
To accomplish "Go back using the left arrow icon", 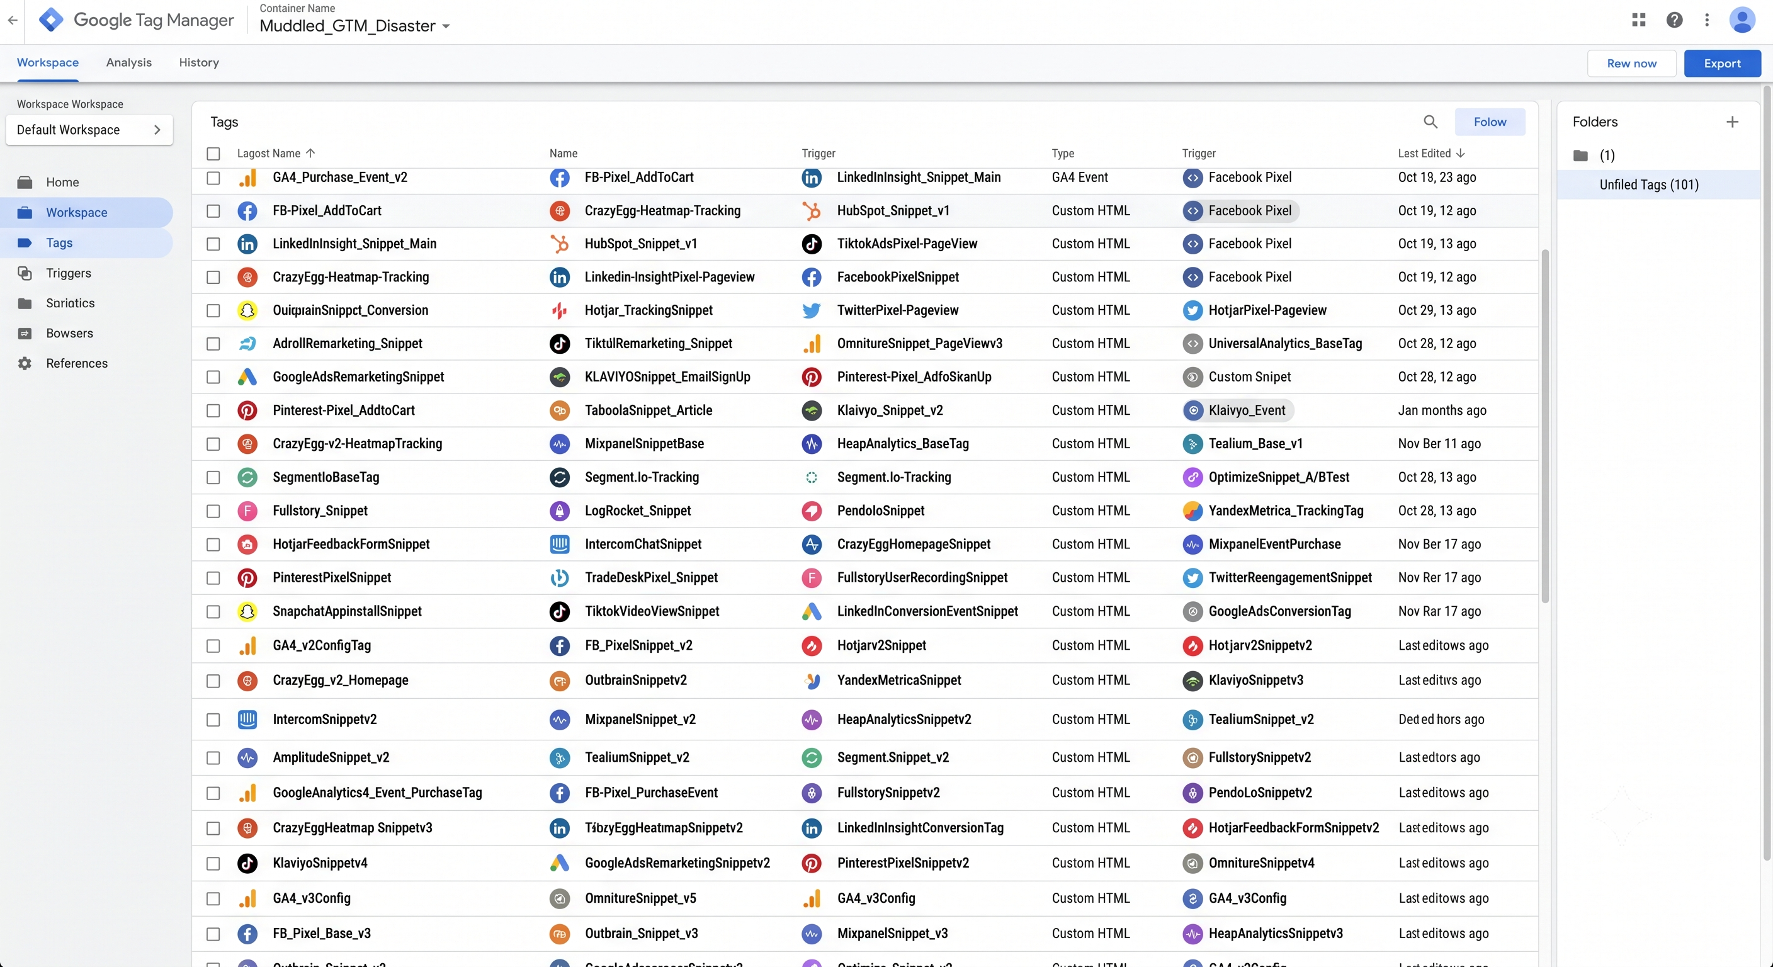I will click(13, 20).
